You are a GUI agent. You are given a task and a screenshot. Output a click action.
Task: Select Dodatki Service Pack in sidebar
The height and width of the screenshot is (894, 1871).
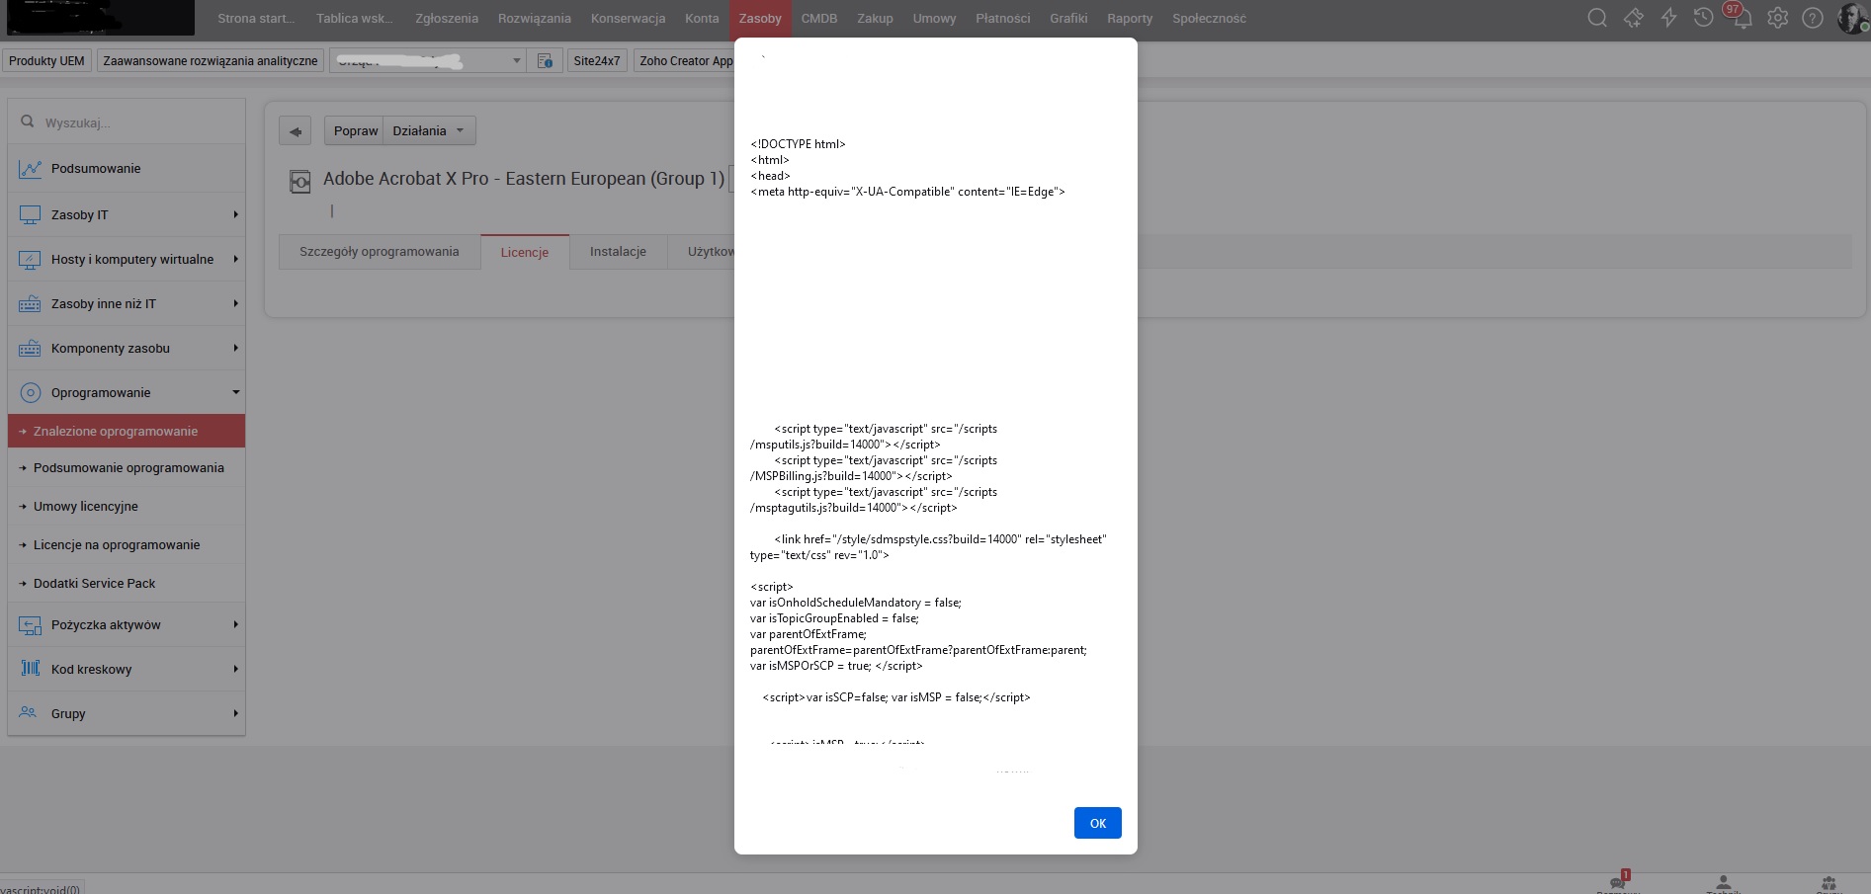pos(127,584)
